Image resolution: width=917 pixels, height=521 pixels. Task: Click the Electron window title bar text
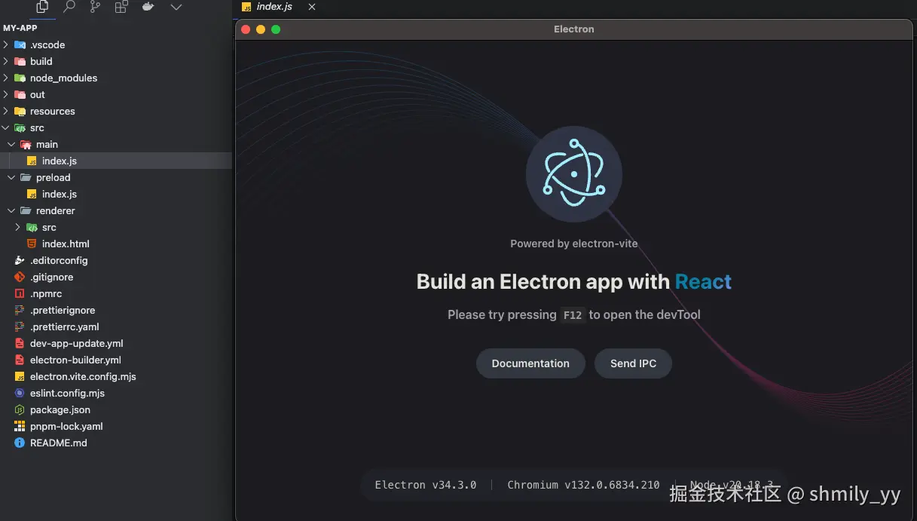pos(574,29)
